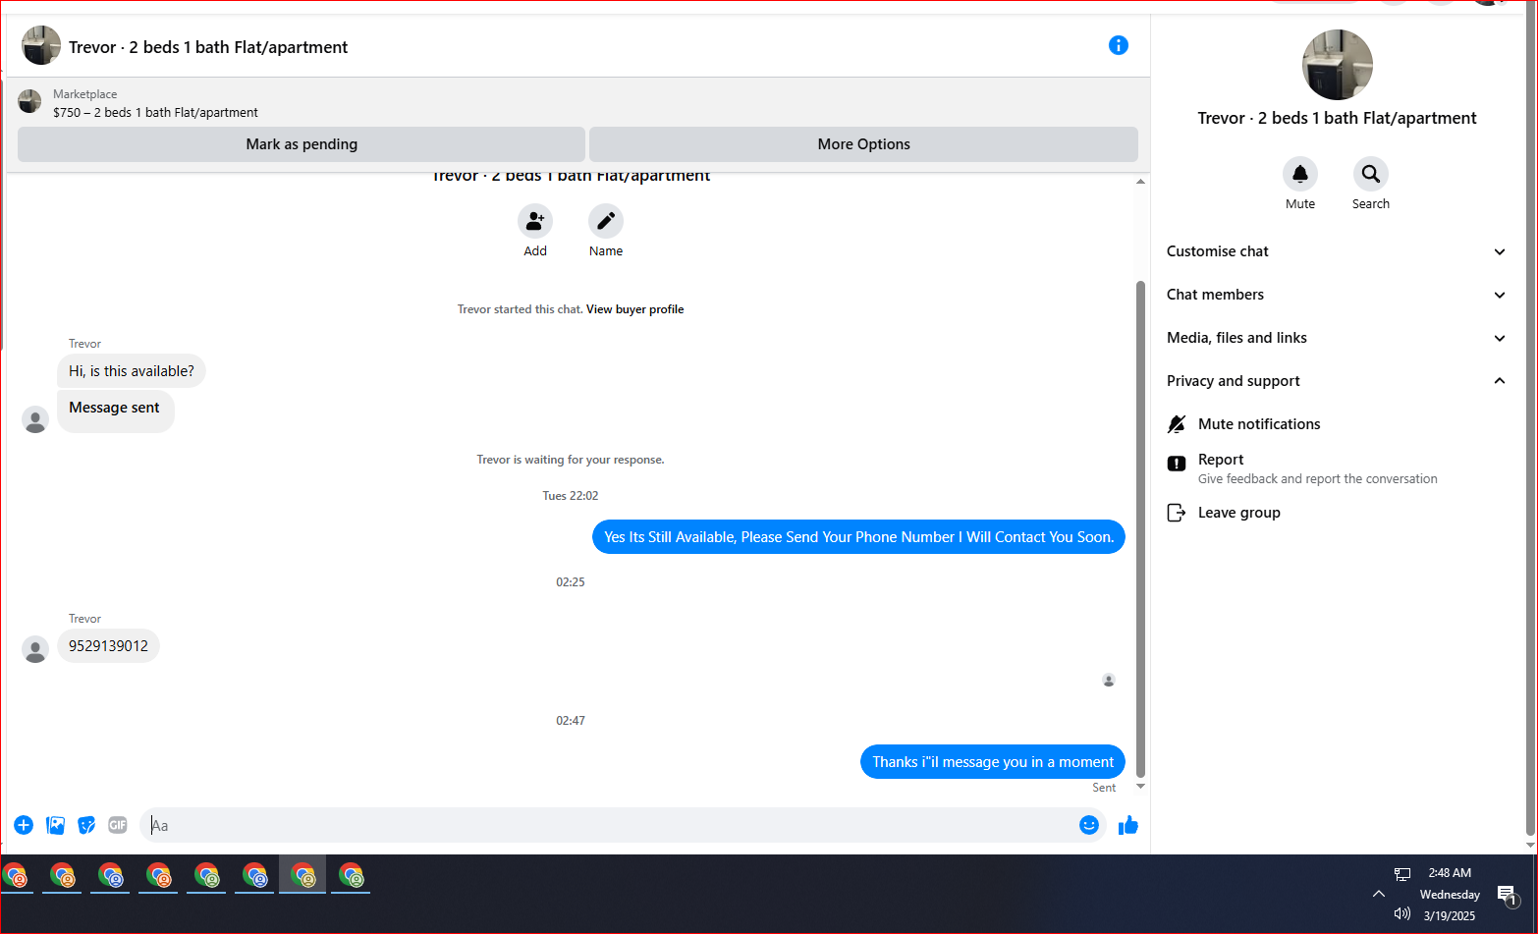Screen dimensions: 1538x934
Task: Search in conversation with magnifier icon
Action: [1371, 174]
